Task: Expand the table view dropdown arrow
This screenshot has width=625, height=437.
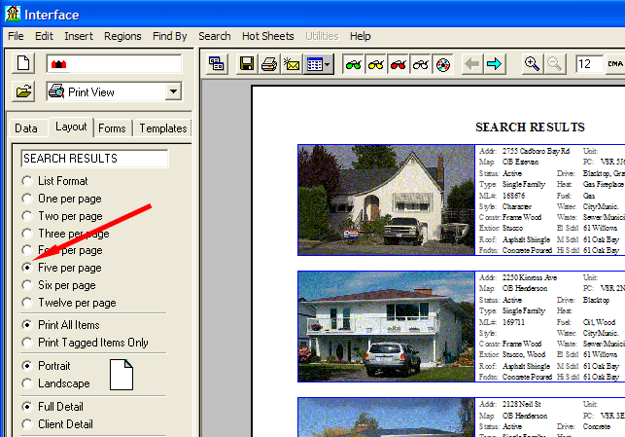Action: (328, 64)
